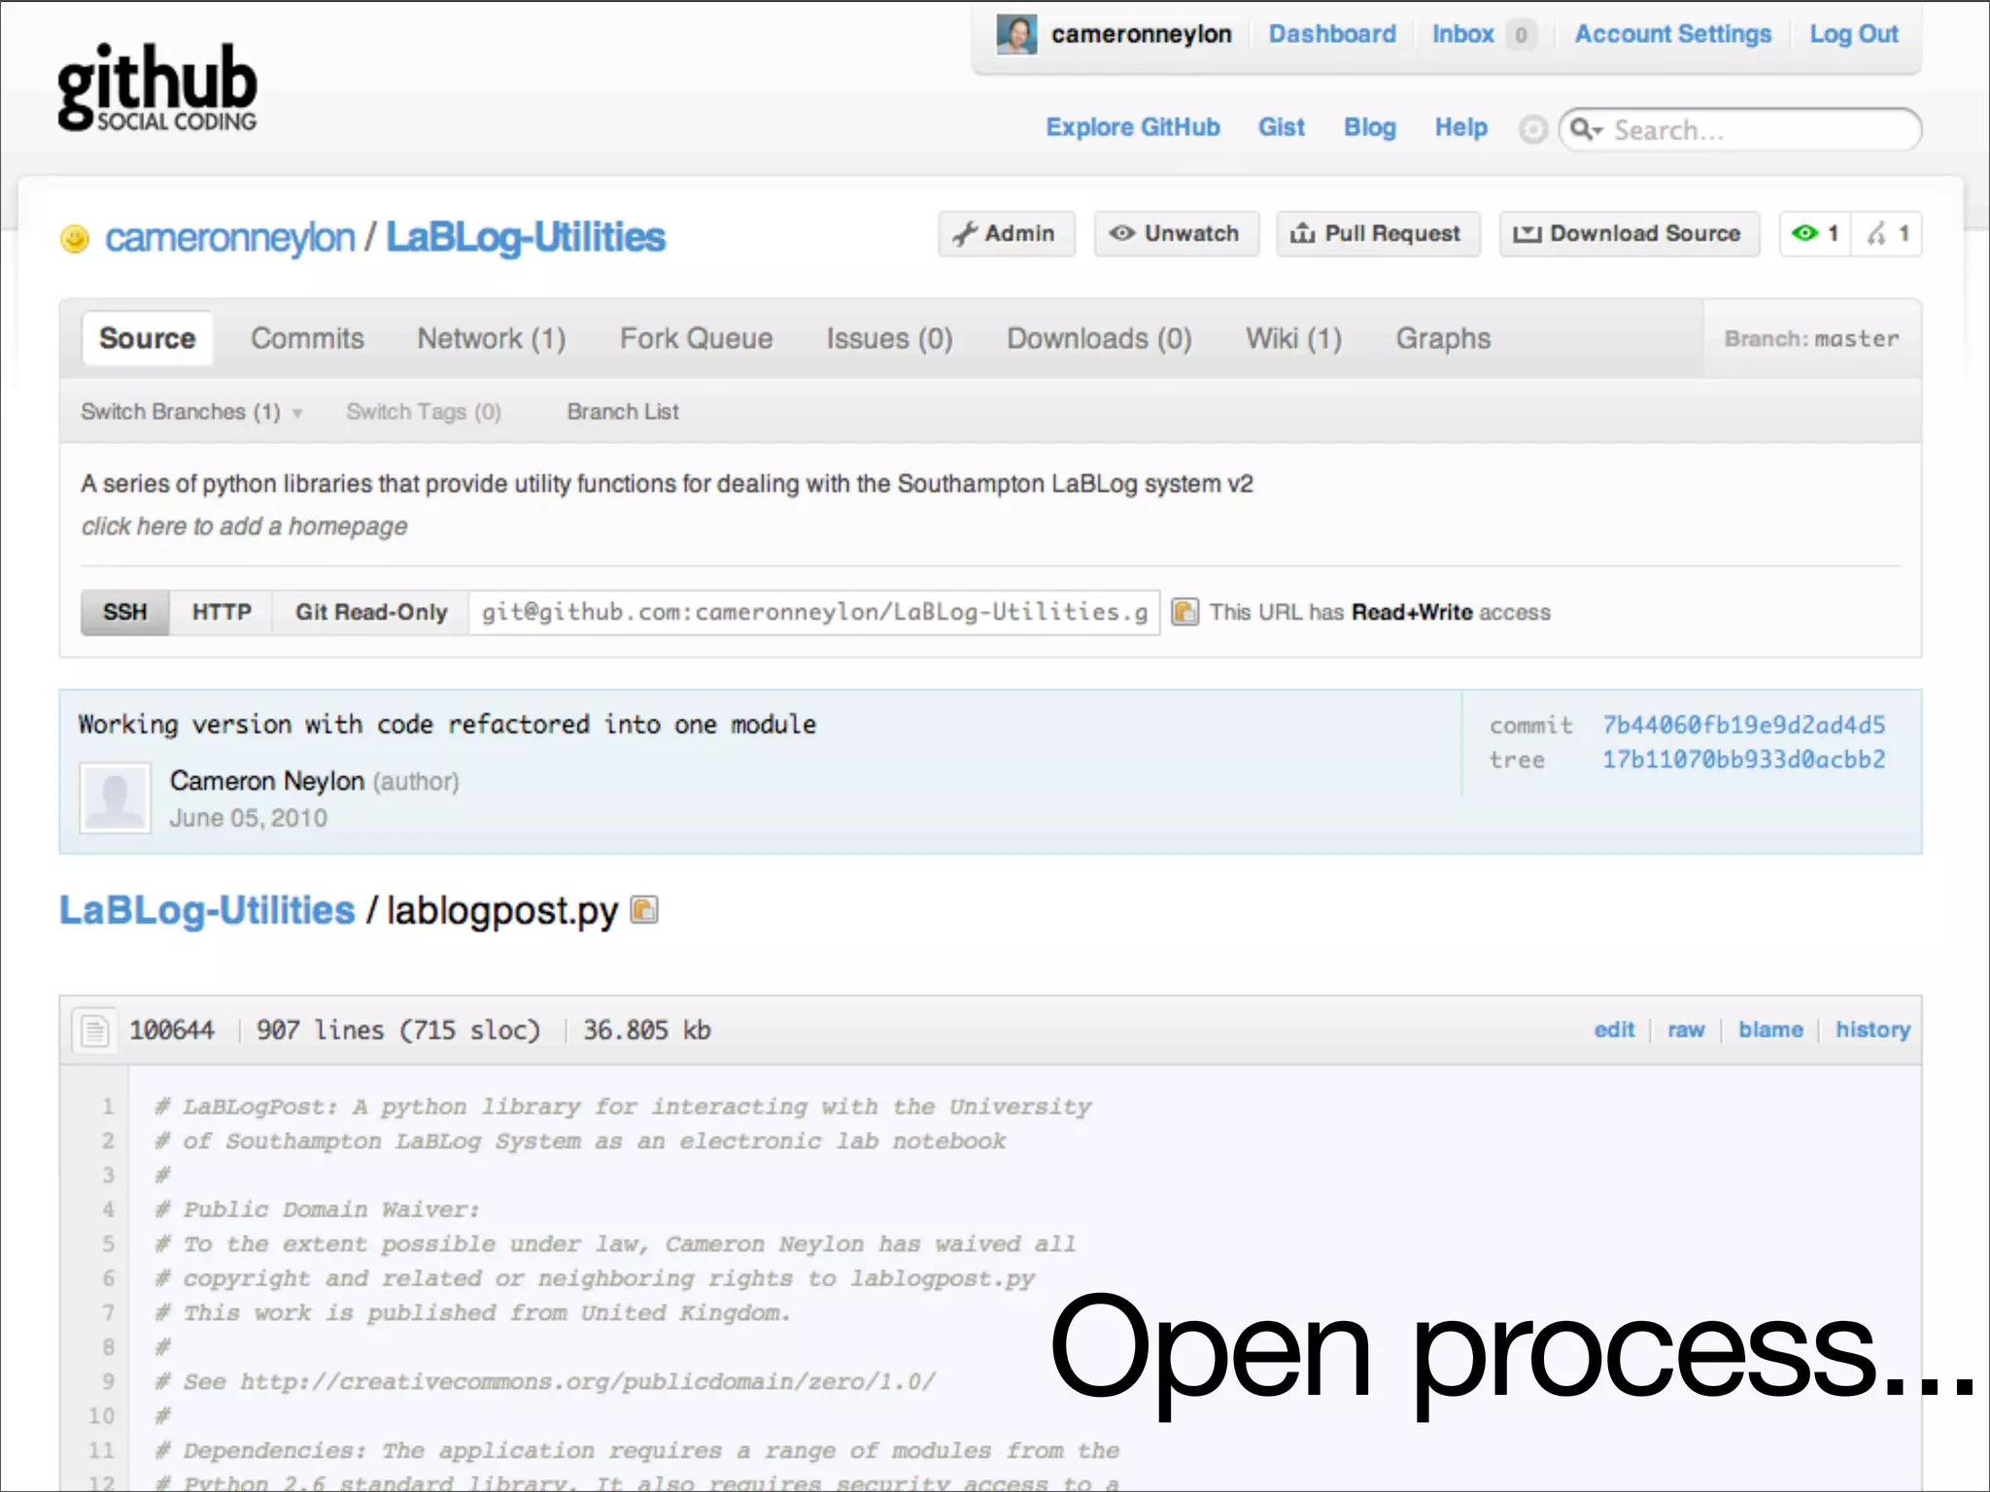1990x1492 pixels.
Task: Copy clone URL with clipboard icon
Action: 1184,612
